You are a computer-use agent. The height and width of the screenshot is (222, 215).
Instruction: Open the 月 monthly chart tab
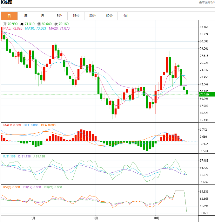[x=43, y=16]
